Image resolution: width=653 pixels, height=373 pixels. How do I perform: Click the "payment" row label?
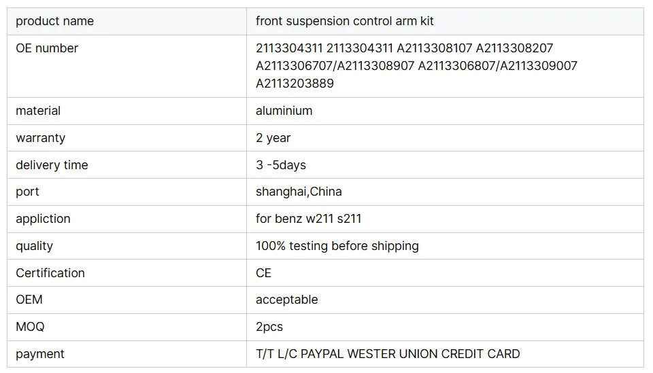click(40, 354)
